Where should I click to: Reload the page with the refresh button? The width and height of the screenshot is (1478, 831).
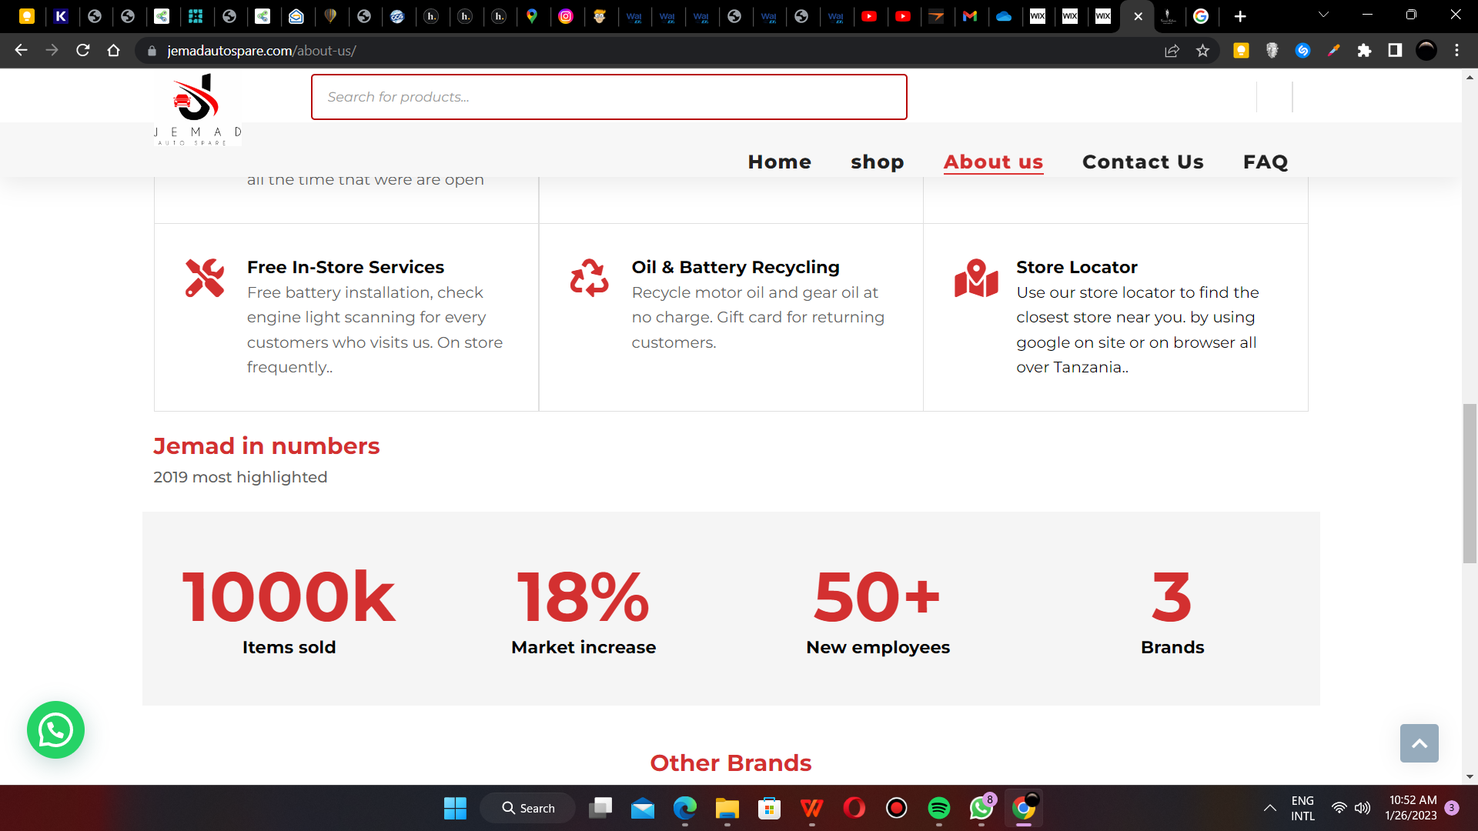pyautogui.click(x=83, y=51)
